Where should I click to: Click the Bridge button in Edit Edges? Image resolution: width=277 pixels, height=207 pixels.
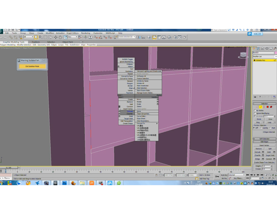[257, 159]
